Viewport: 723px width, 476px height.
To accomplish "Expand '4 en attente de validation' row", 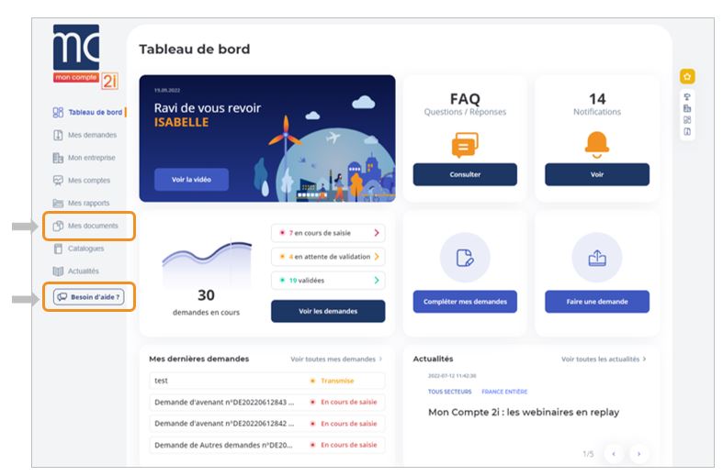I will tap(328, 257).
